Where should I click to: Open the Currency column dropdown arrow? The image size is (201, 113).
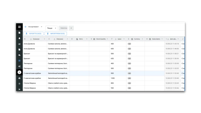[x=142, y=39]
